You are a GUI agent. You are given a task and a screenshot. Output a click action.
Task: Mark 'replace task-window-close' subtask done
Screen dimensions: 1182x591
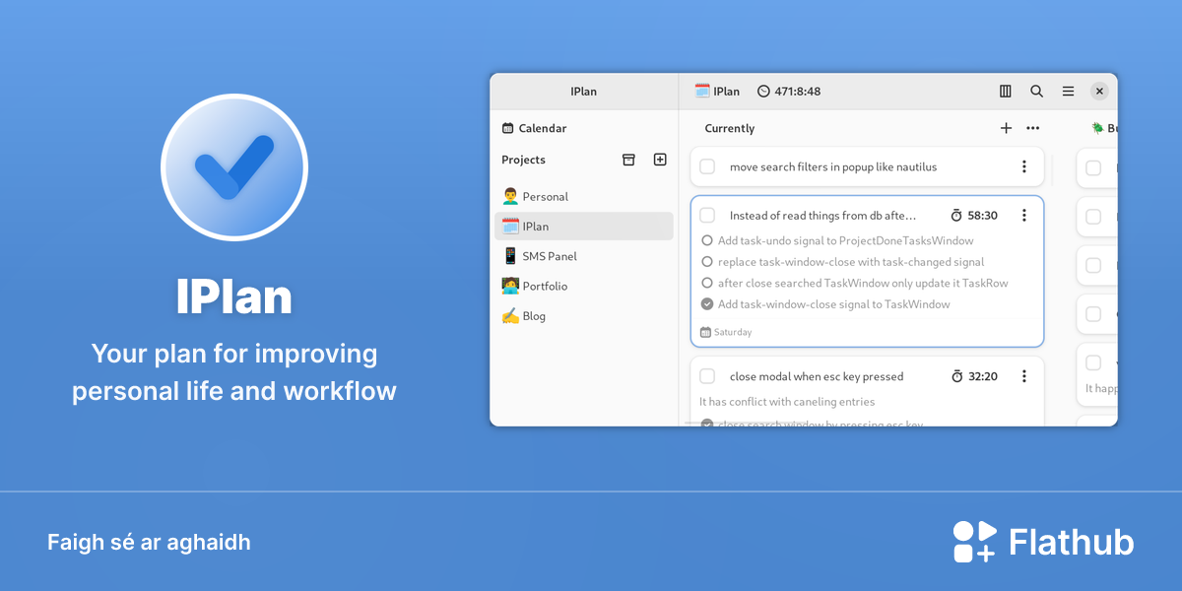pos(707,262)
